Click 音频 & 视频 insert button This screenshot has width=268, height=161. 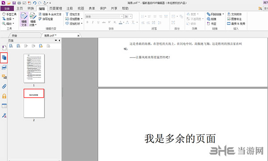point(236,24)
